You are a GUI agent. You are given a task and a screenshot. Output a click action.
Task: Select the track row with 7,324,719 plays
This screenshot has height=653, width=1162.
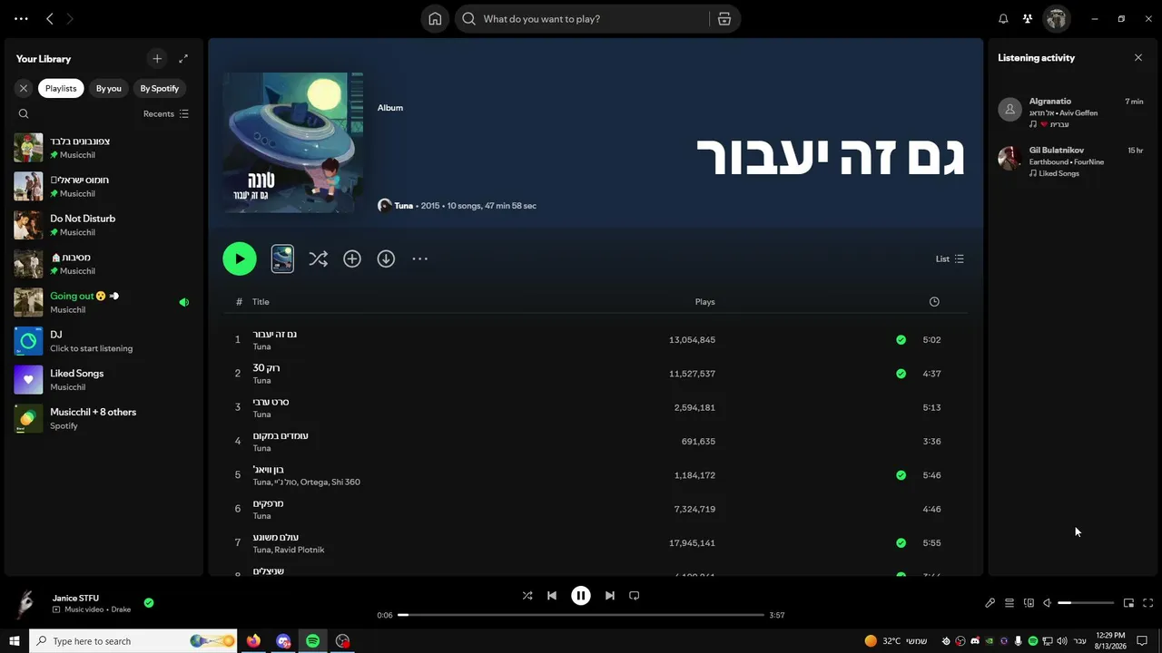tap(596, 509)
